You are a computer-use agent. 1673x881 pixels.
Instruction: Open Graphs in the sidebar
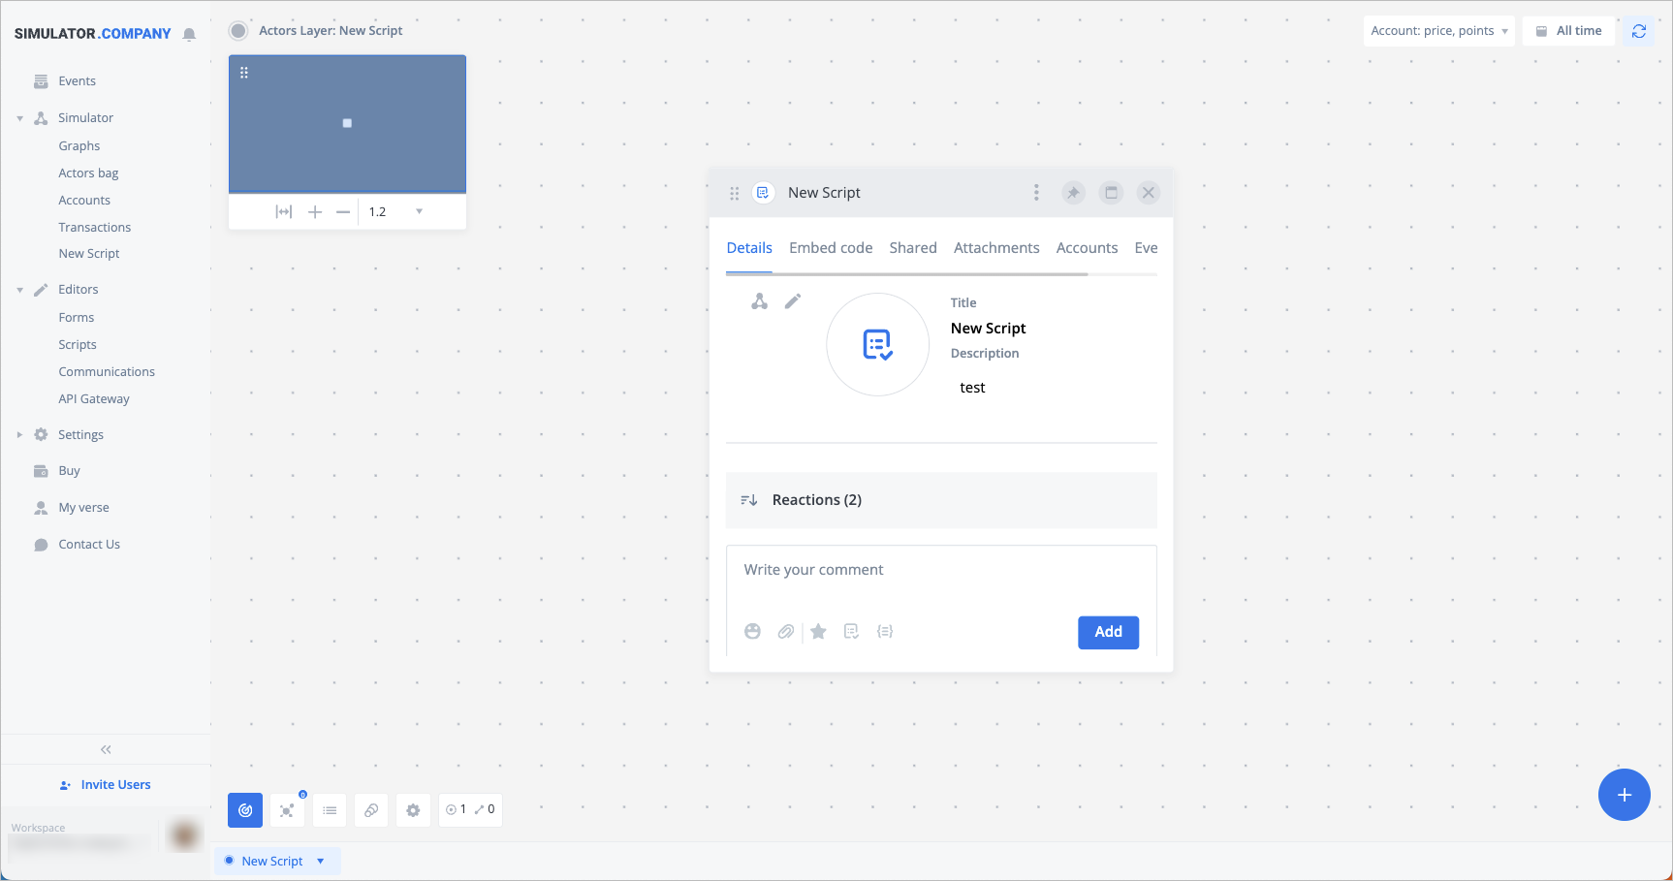coord(79,146)
